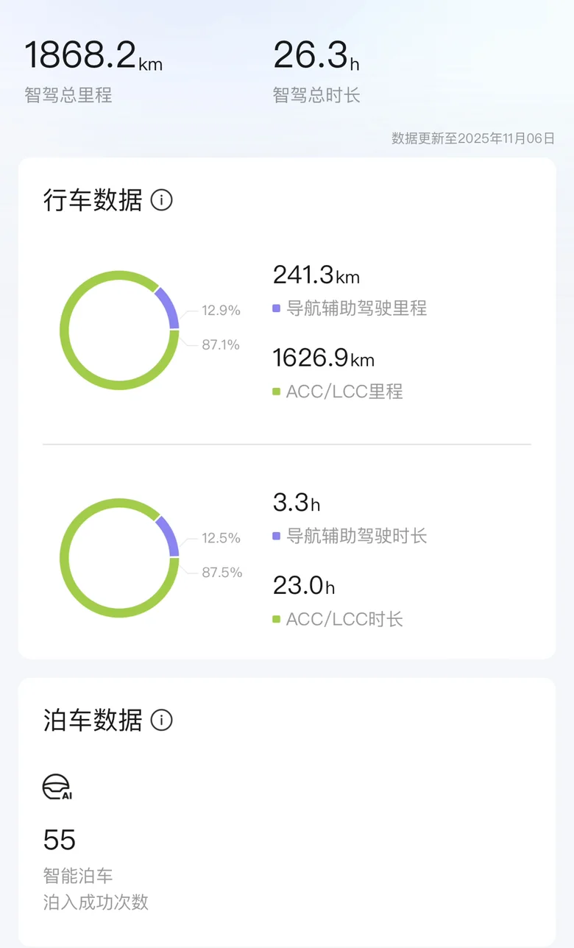Tap green square beside ACC/LCC里程
This screenshot has height=948, width=574.
pos(277,392)
